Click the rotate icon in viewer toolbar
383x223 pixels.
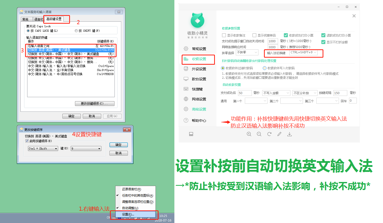point(269,134)
